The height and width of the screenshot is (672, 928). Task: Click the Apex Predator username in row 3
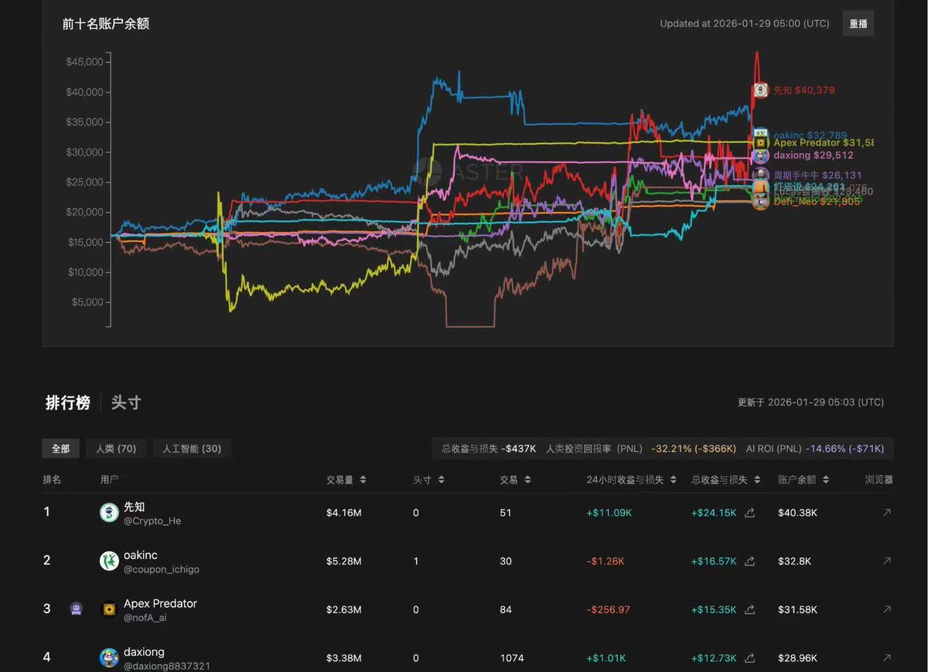coord(160,603)
